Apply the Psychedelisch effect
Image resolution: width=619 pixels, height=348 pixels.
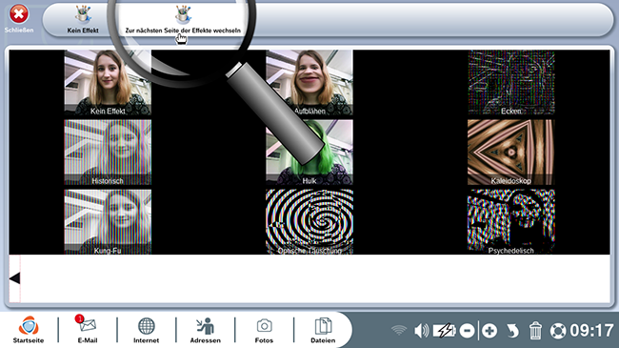click(x=511, y=222)
